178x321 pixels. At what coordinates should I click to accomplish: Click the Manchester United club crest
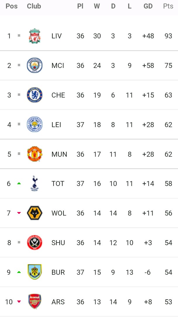coord(34,154)
